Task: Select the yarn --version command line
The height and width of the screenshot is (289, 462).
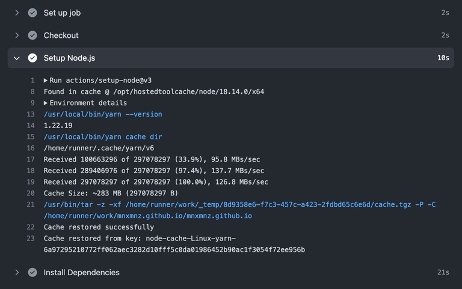Action: coord(103,114)
